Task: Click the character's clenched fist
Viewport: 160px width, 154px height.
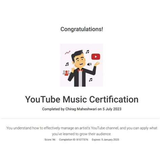Action: [73, 69]
